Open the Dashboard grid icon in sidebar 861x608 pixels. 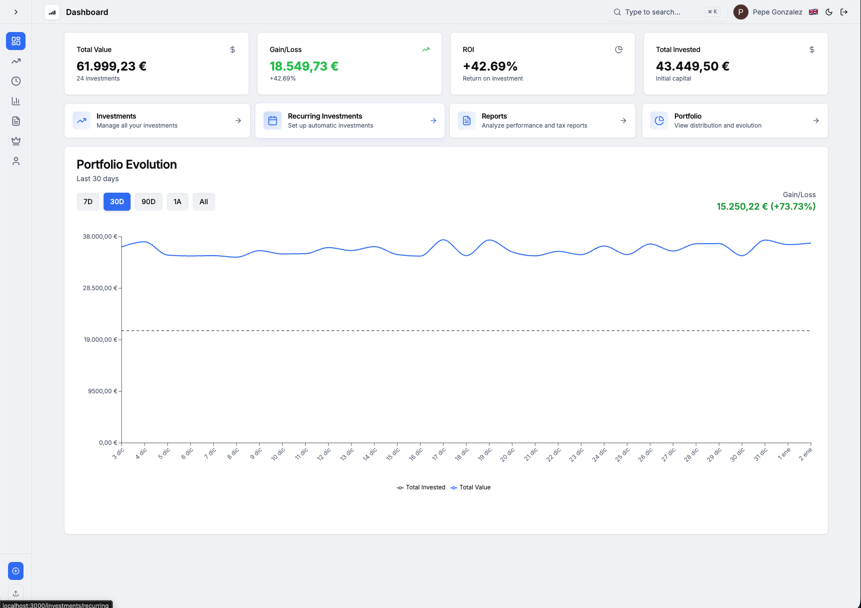click(16, 41)
